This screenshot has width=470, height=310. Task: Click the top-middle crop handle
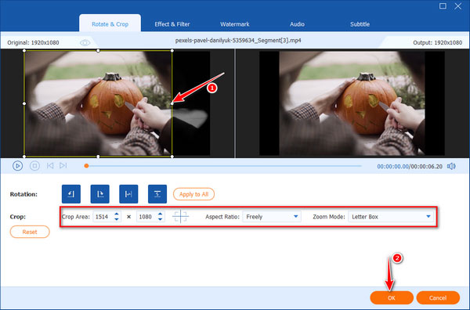[98, 51]
